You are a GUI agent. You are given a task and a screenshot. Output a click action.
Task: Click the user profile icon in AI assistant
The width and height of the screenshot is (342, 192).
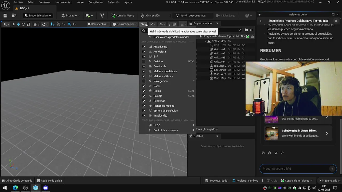336,21
